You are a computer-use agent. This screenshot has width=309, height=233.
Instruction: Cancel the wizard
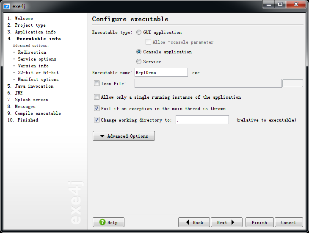pyautogui.click(x=289, y=222)
